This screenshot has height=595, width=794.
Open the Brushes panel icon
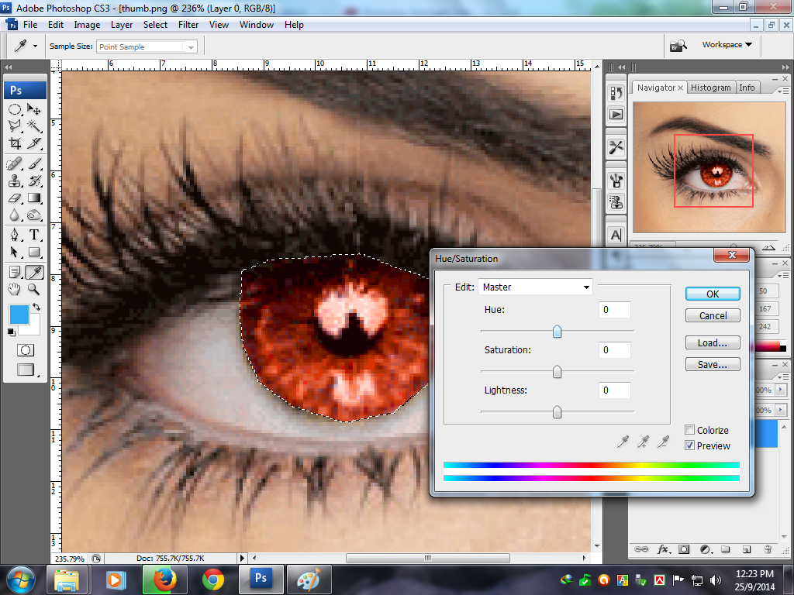(x=616, y=181)
